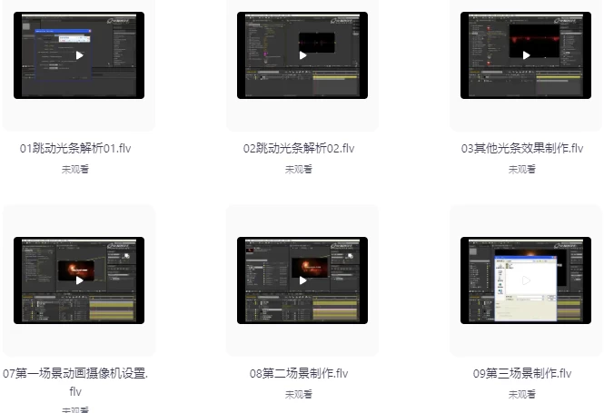Hit play icon on 03其他光条效果制作 video
Viewport: 604px width, 413px height.
pyautogui.click(x=526, y=55)
